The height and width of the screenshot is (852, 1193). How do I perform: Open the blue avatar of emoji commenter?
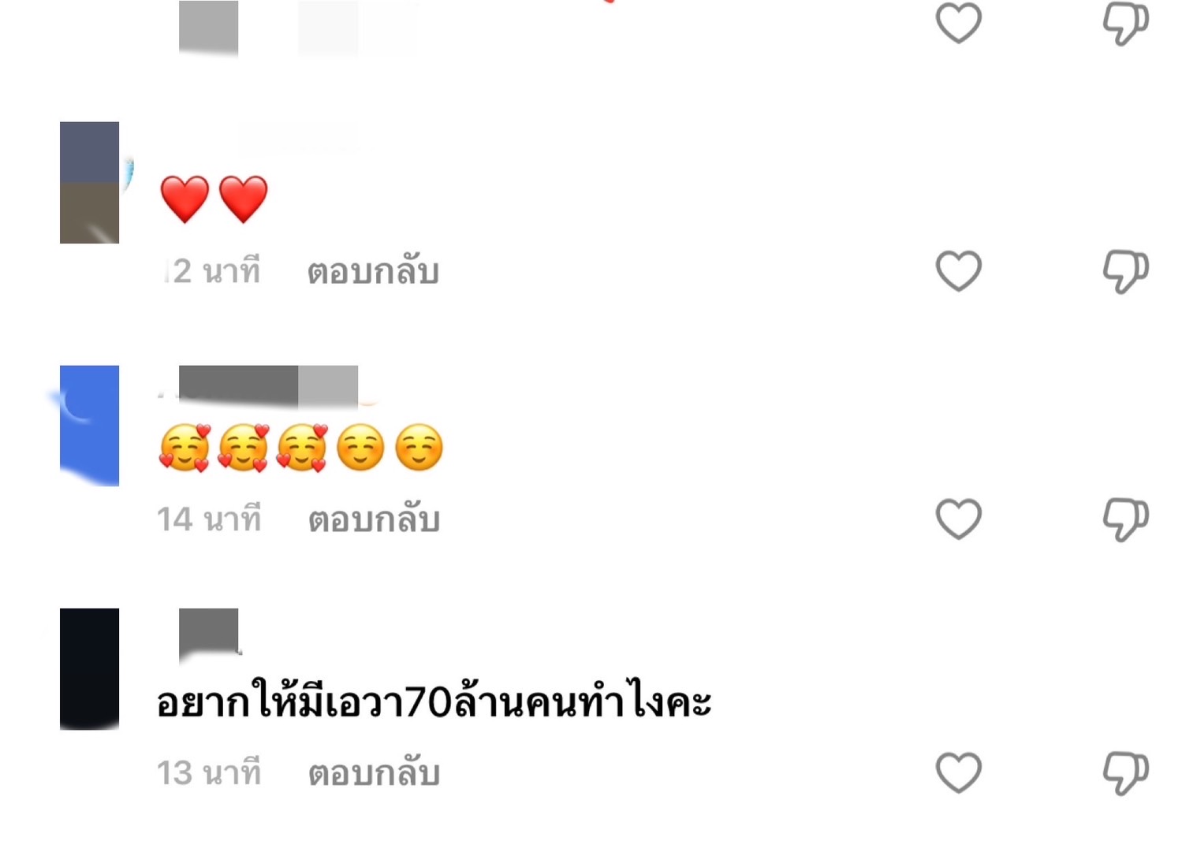(90, 426)
